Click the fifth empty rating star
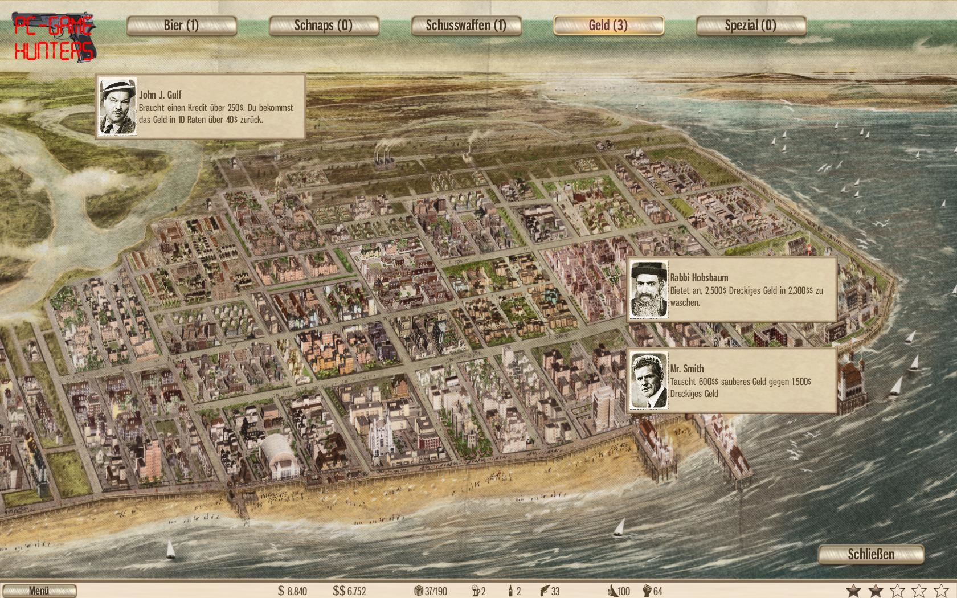 pyautogui.click(x=942, y=590)
